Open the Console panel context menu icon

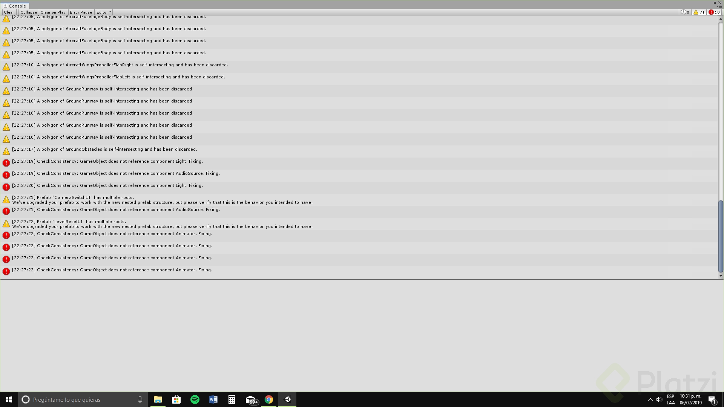pos(719,6)
